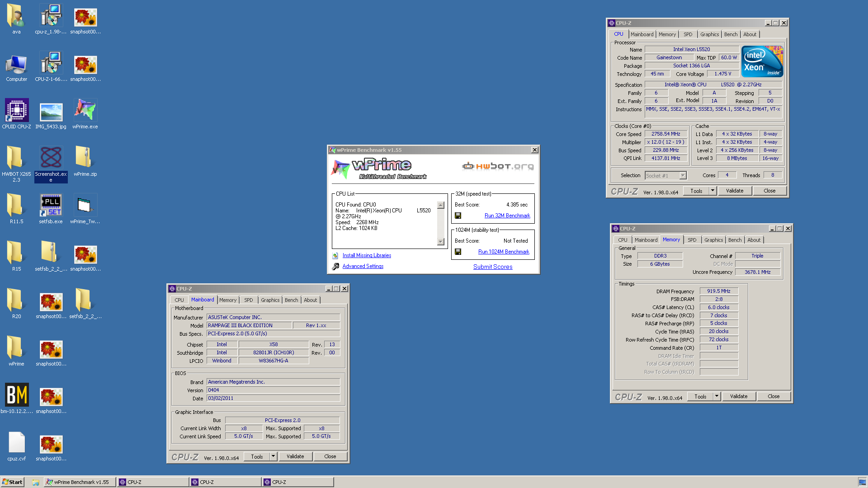Image resolution: width=868 pixels, height=488 pixels.
Task: Open the R11.5 folder icon
Action: coord(16,209)
